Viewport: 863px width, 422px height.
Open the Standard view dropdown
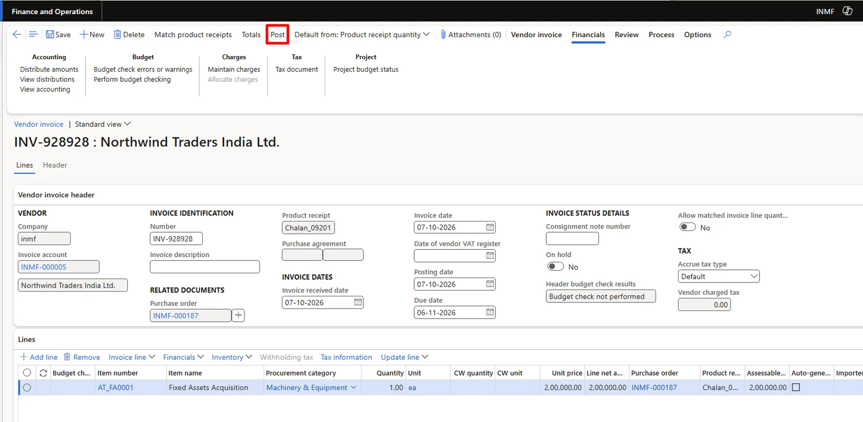pos(102,124)
